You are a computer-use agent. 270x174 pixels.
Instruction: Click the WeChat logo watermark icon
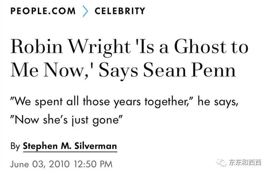221,162
